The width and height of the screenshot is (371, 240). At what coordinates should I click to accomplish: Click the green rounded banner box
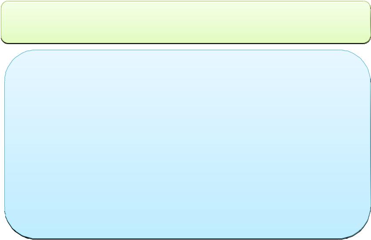[x=186, y=22]
